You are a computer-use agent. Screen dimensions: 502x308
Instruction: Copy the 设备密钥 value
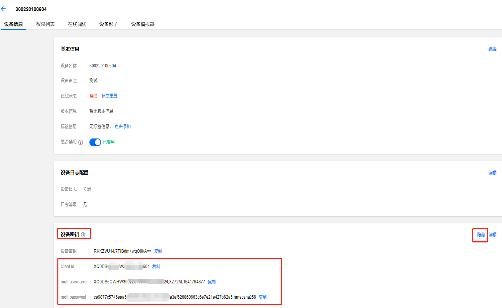[158, 251]
